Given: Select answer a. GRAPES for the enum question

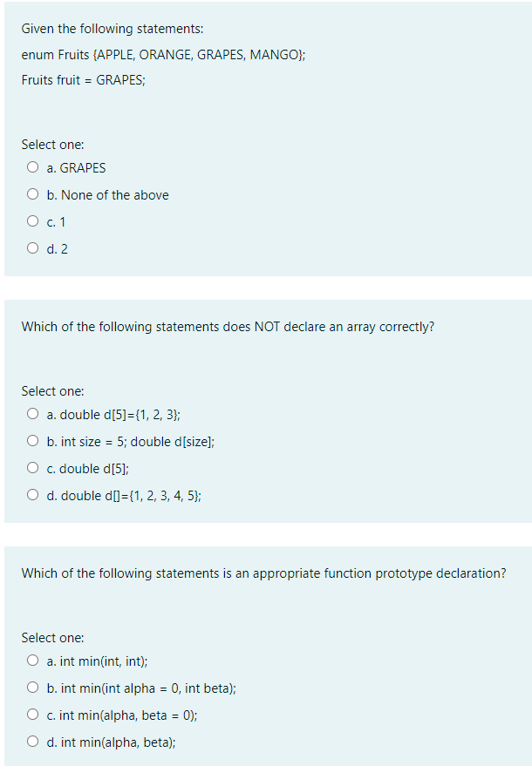Looking at the screenshot, I should coord(32,166).
